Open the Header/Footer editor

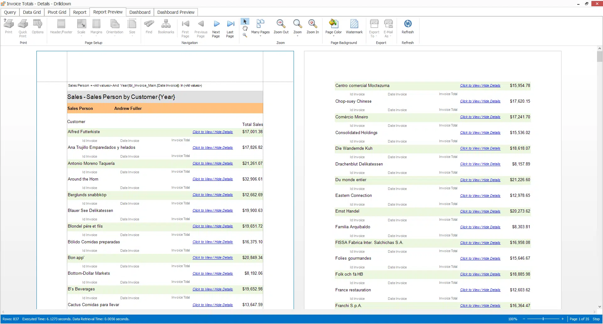tap(61, 26)
